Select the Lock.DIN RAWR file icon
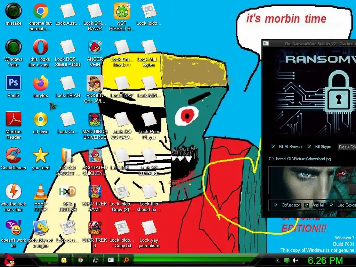This screenshot has height=267, width=356. (95, 11)
